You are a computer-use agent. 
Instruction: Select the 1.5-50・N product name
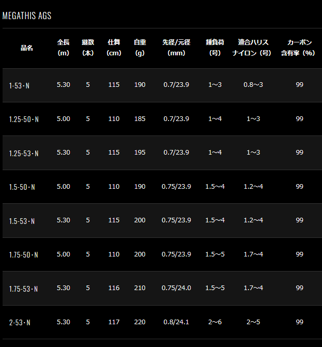tap(22, 187)
